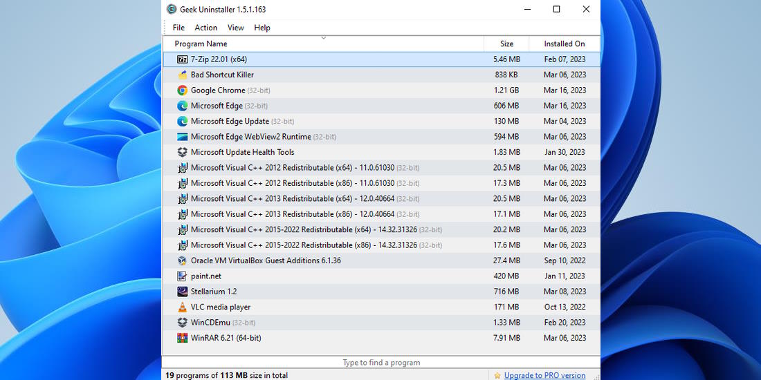This screenshot has height=380, width=761.
Task: Click icon for Visual C++ 2015-2022 (x86)
Action: (x=183, y=245)
